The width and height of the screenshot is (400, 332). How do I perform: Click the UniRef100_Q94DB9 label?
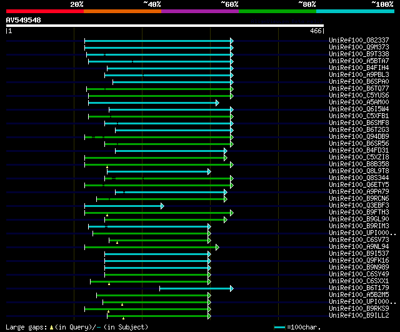coord(359,137)
